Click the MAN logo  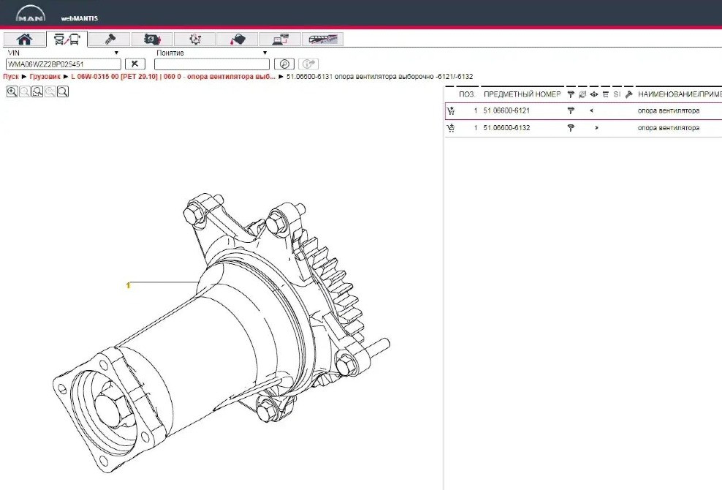[x=31, y=14]
